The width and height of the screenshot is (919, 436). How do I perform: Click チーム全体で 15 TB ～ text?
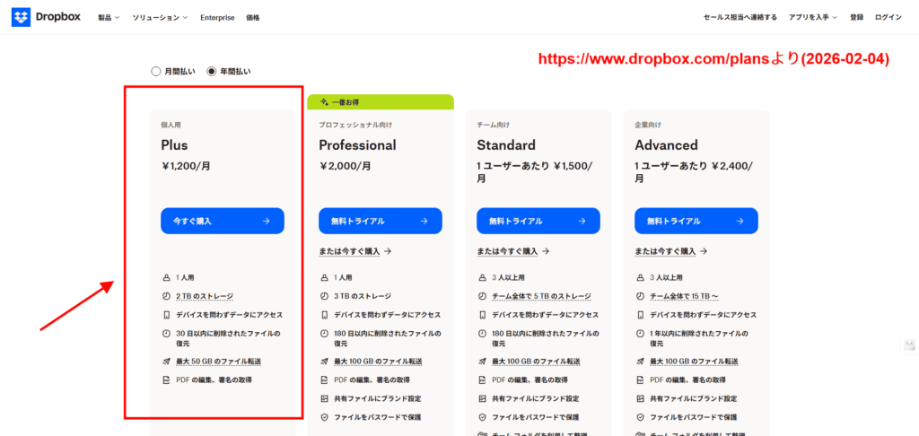[685, 297]
